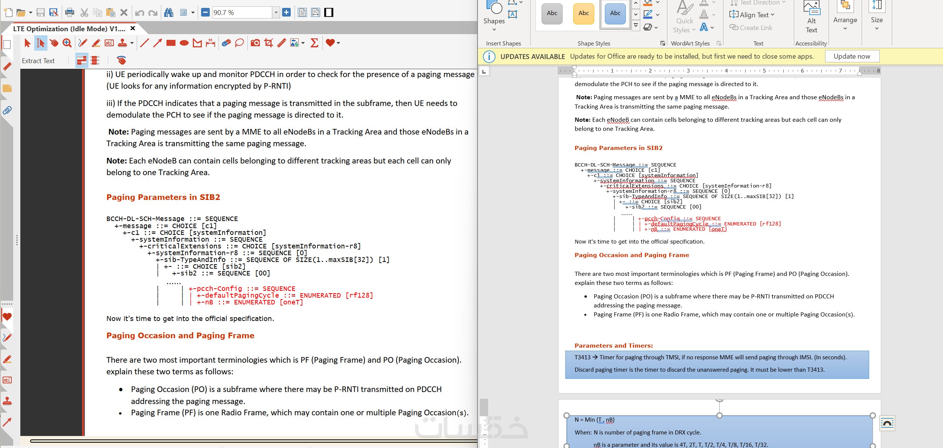The height and width of the screenshot is (448, 943).
Task: Switch to LTE Optimization document tab
Action: (69, 29)
